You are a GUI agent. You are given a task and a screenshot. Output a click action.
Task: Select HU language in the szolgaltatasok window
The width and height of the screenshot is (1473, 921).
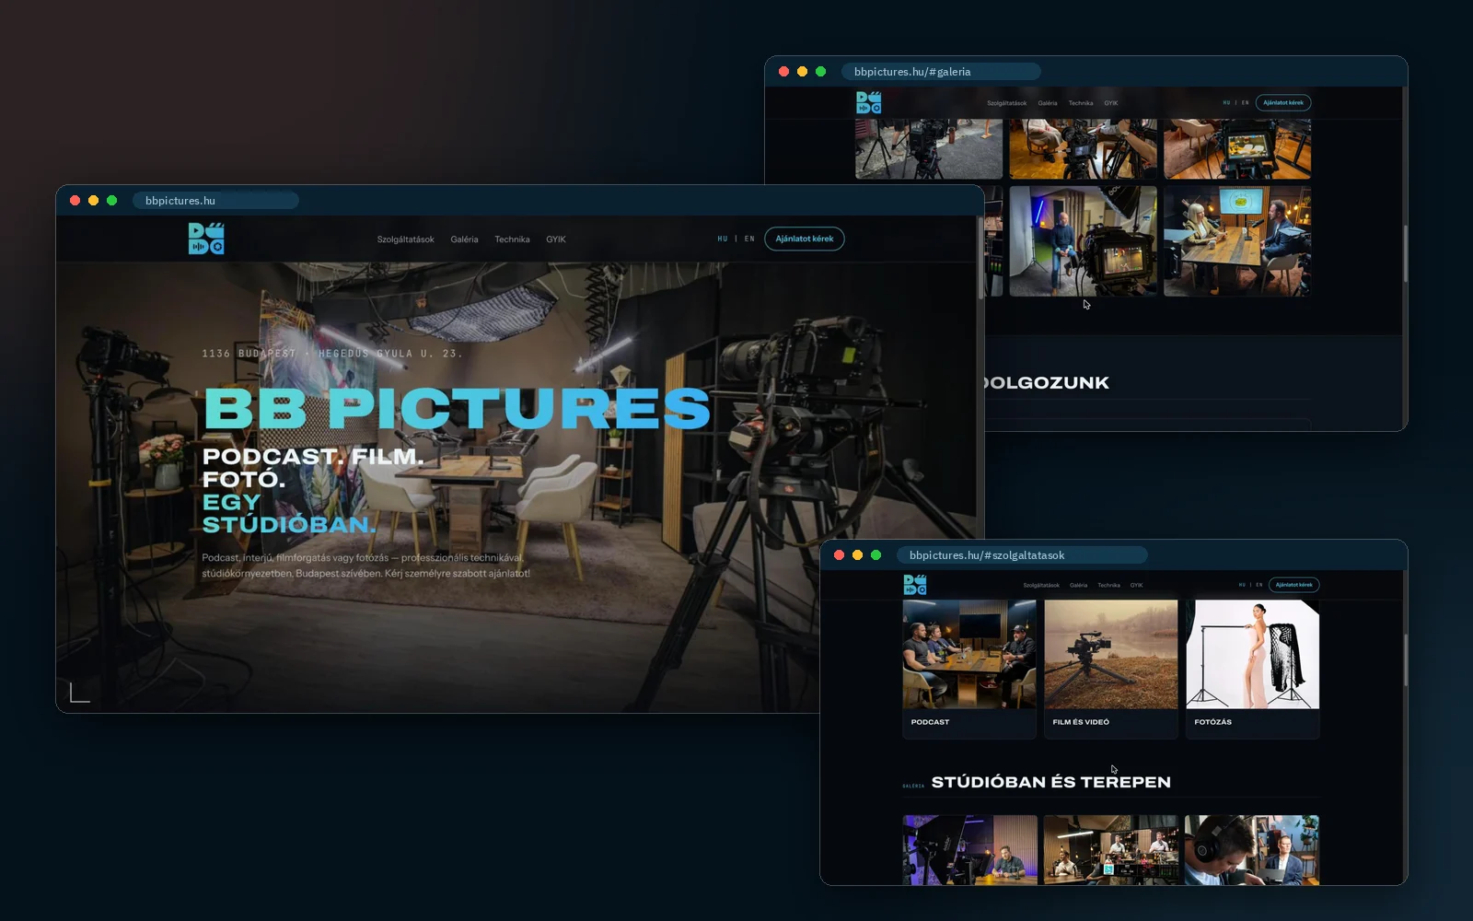pyautogui.click(x=1242, y=585)
